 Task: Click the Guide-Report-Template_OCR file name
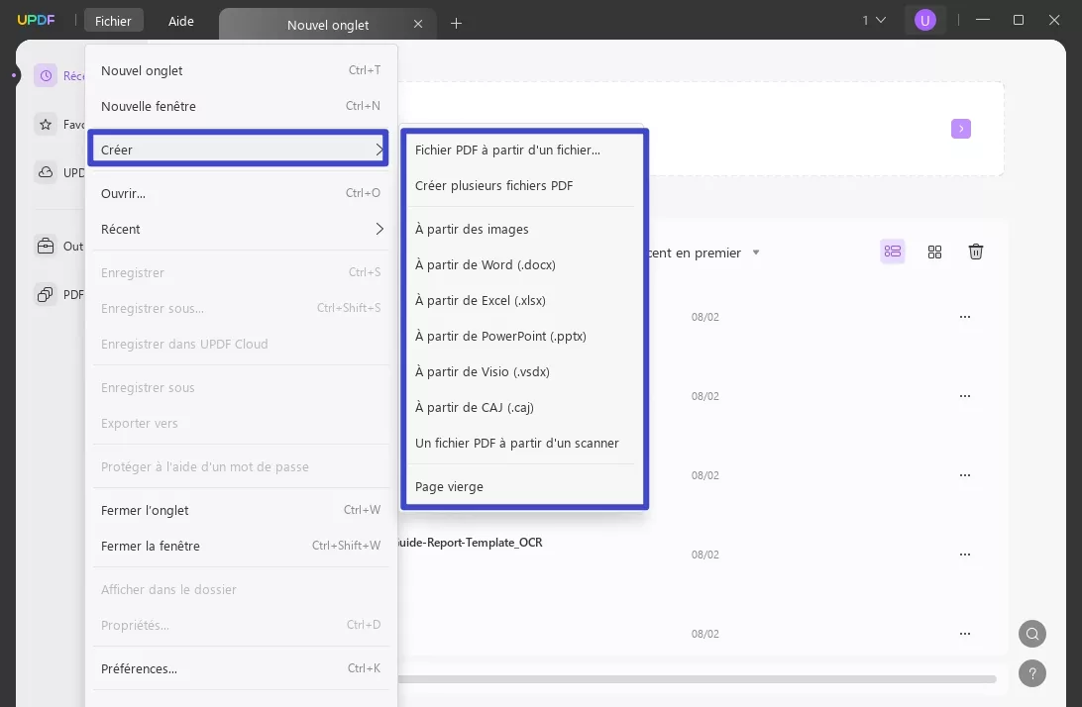coord(470,543)
